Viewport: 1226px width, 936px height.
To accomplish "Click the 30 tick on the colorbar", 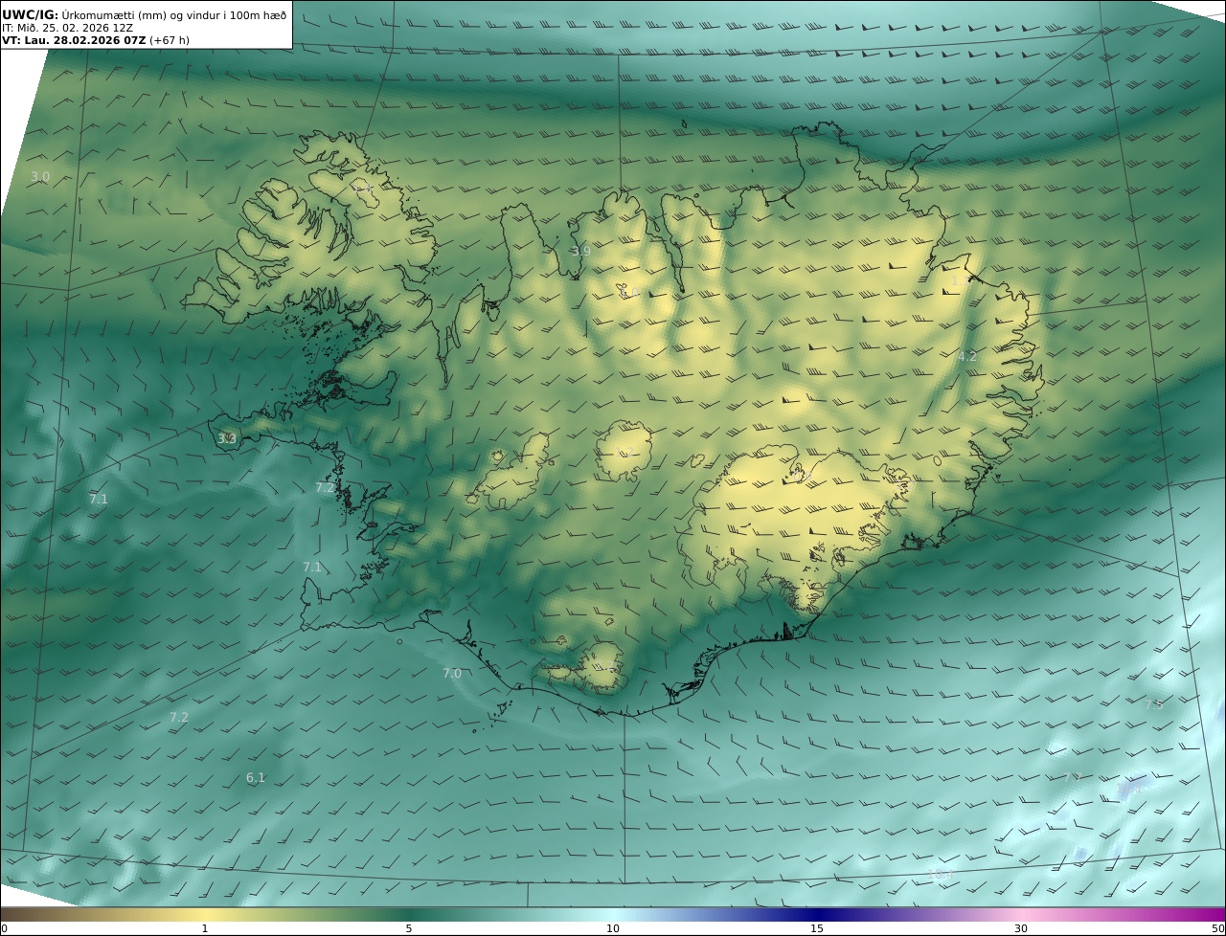I will click(x=1021, y=928).
